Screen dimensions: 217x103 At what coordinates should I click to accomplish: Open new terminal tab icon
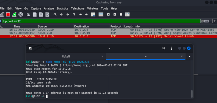(30, 48)
